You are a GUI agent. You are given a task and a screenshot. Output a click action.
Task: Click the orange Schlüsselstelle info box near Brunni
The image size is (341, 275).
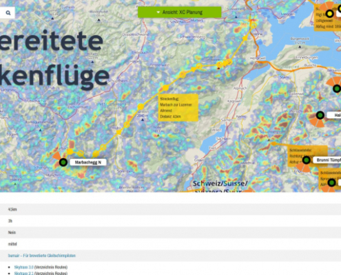pos(308,156)
